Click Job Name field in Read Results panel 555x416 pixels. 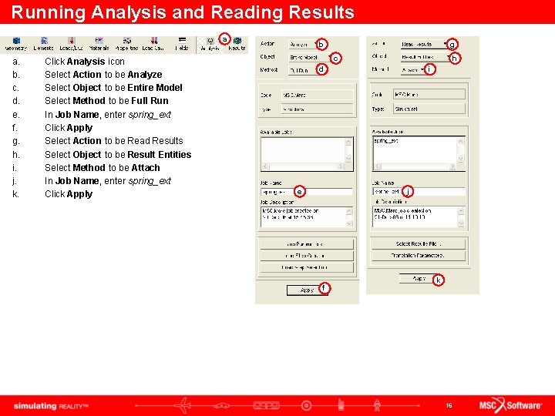click(419, 191)
